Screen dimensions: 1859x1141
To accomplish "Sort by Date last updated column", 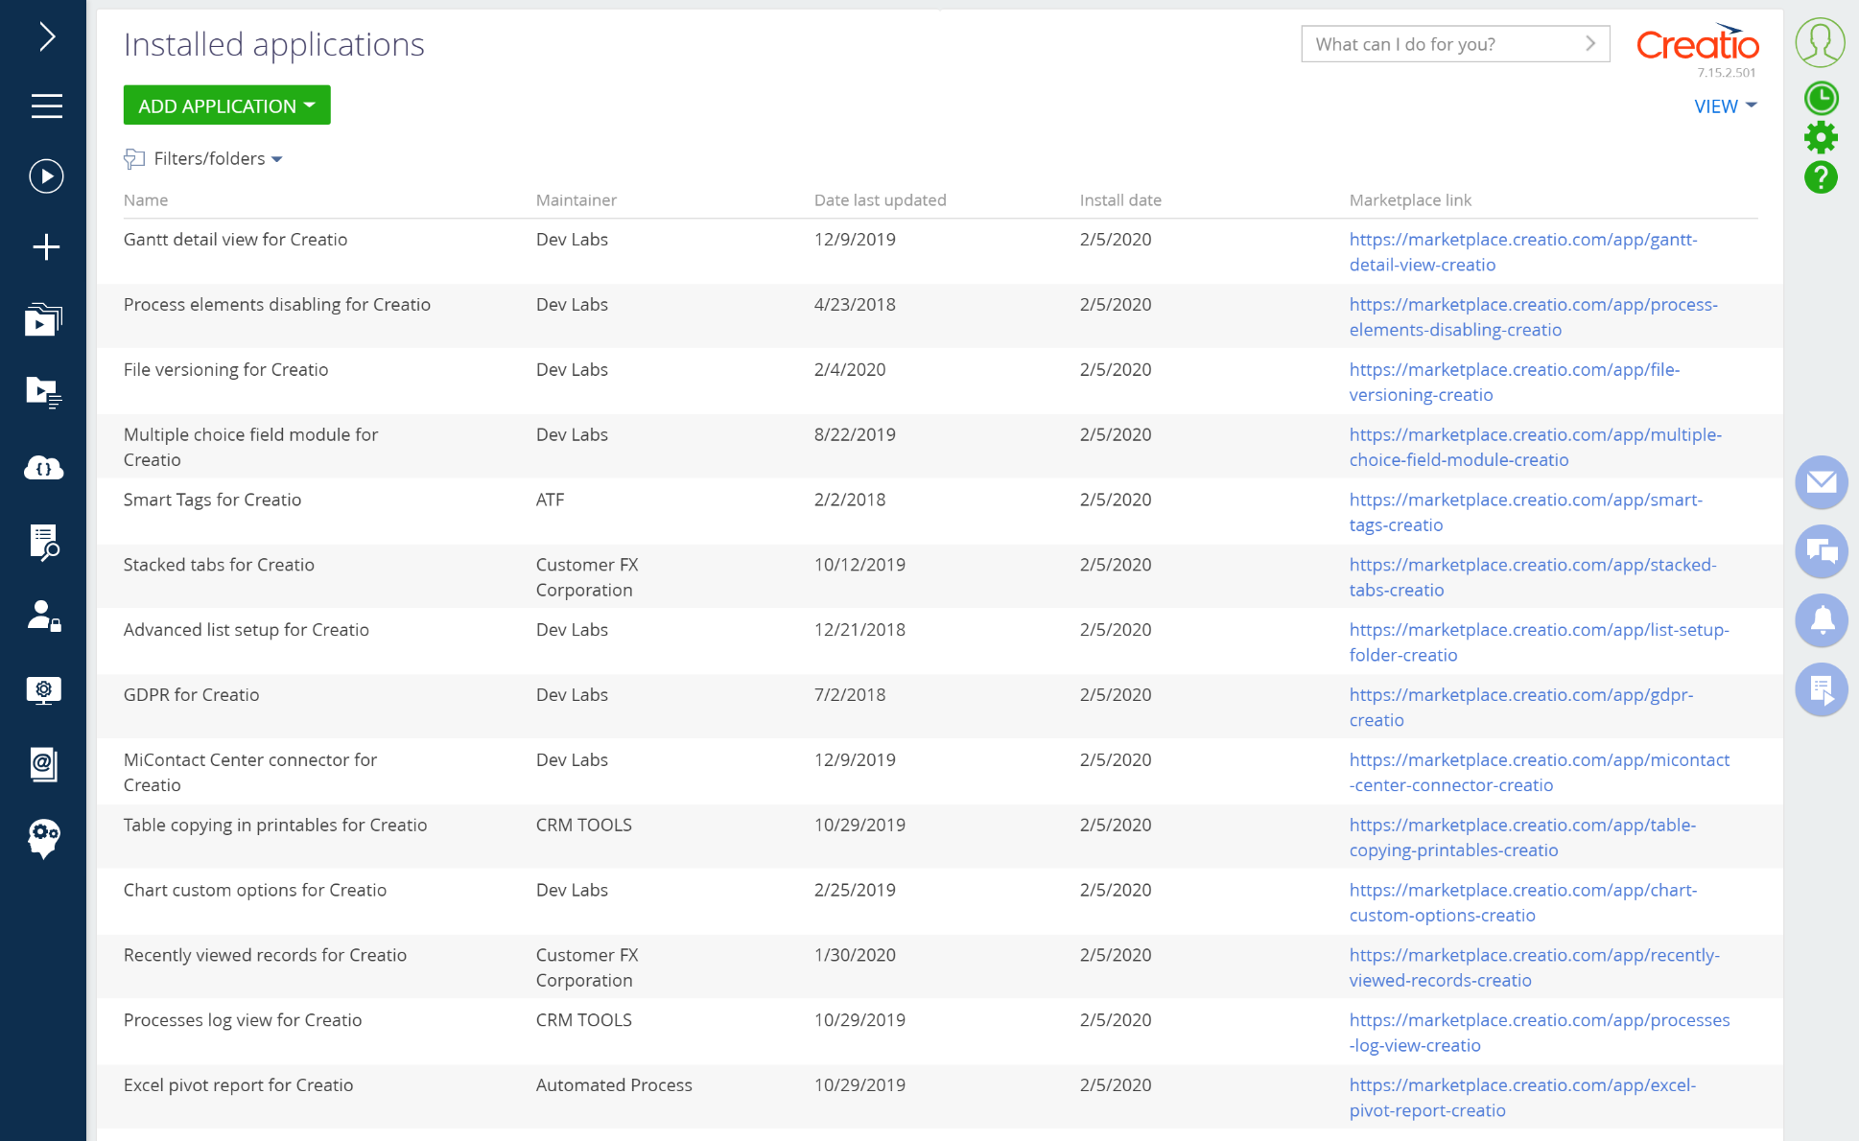I will pos(881,200).
